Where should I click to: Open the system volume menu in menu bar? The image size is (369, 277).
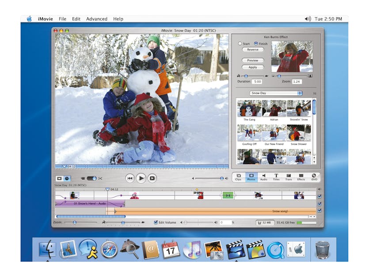[308, 19]
